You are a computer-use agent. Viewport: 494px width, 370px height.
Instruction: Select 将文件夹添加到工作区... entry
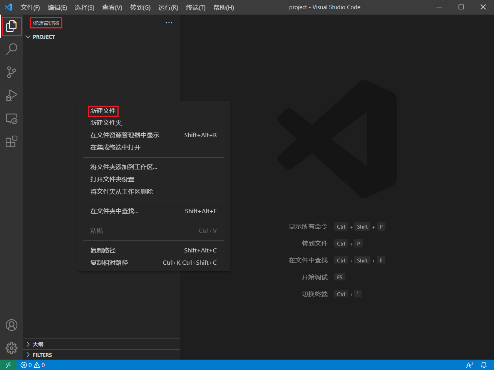point(154,167)
